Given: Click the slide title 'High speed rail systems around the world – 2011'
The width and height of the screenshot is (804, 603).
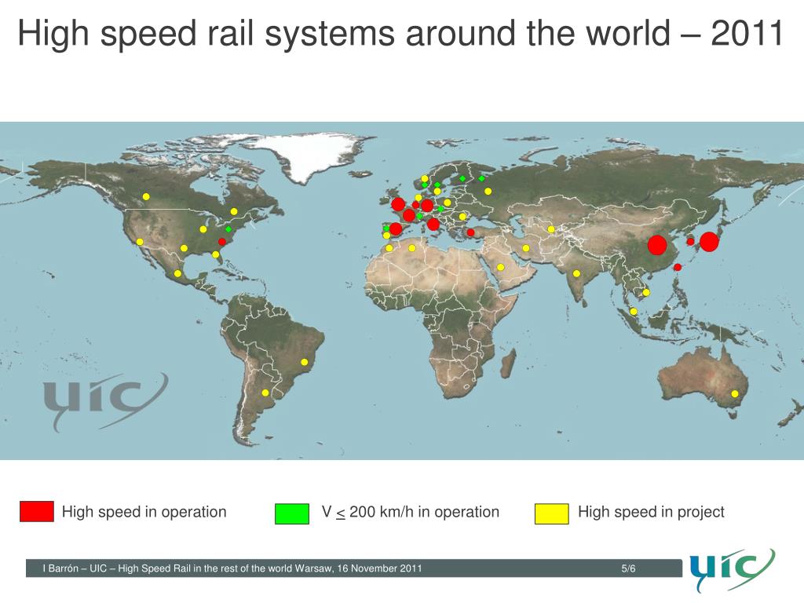Looking at the screenshot, I should (x=400, y=33).
